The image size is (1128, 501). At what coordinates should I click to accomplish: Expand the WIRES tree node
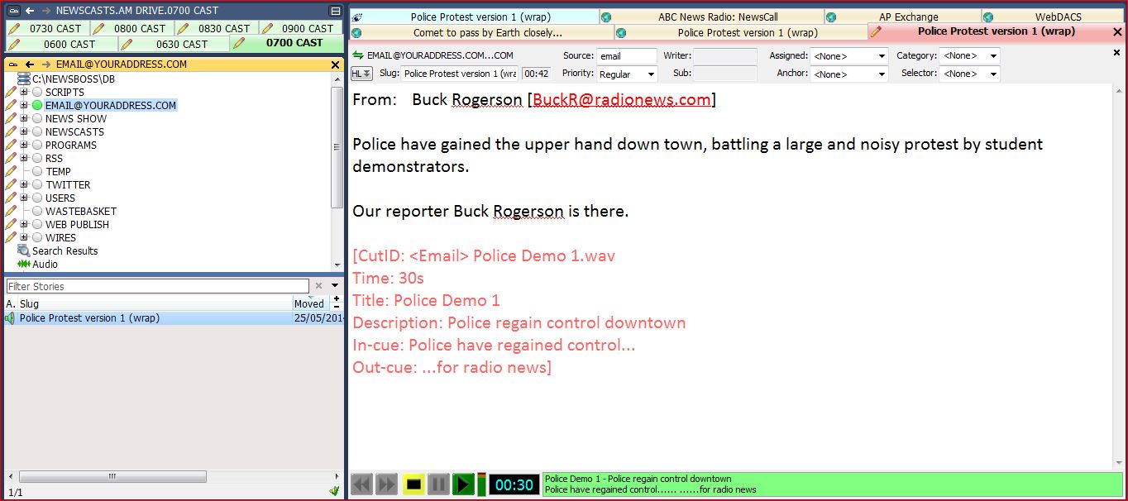24,237
